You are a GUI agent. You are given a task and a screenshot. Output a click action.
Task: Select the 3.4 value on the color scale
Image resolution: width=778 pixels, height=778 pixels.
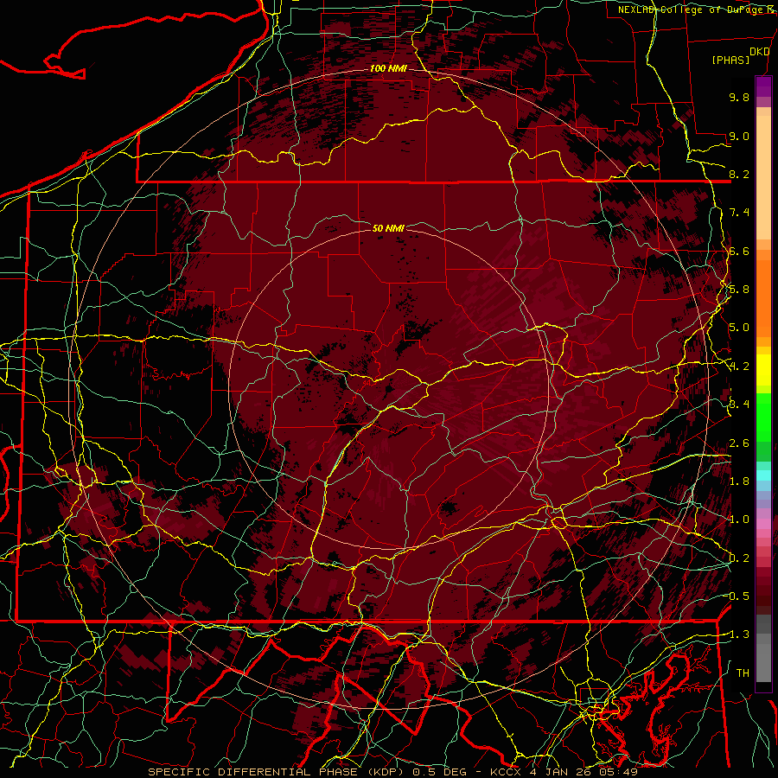point(739,405)
